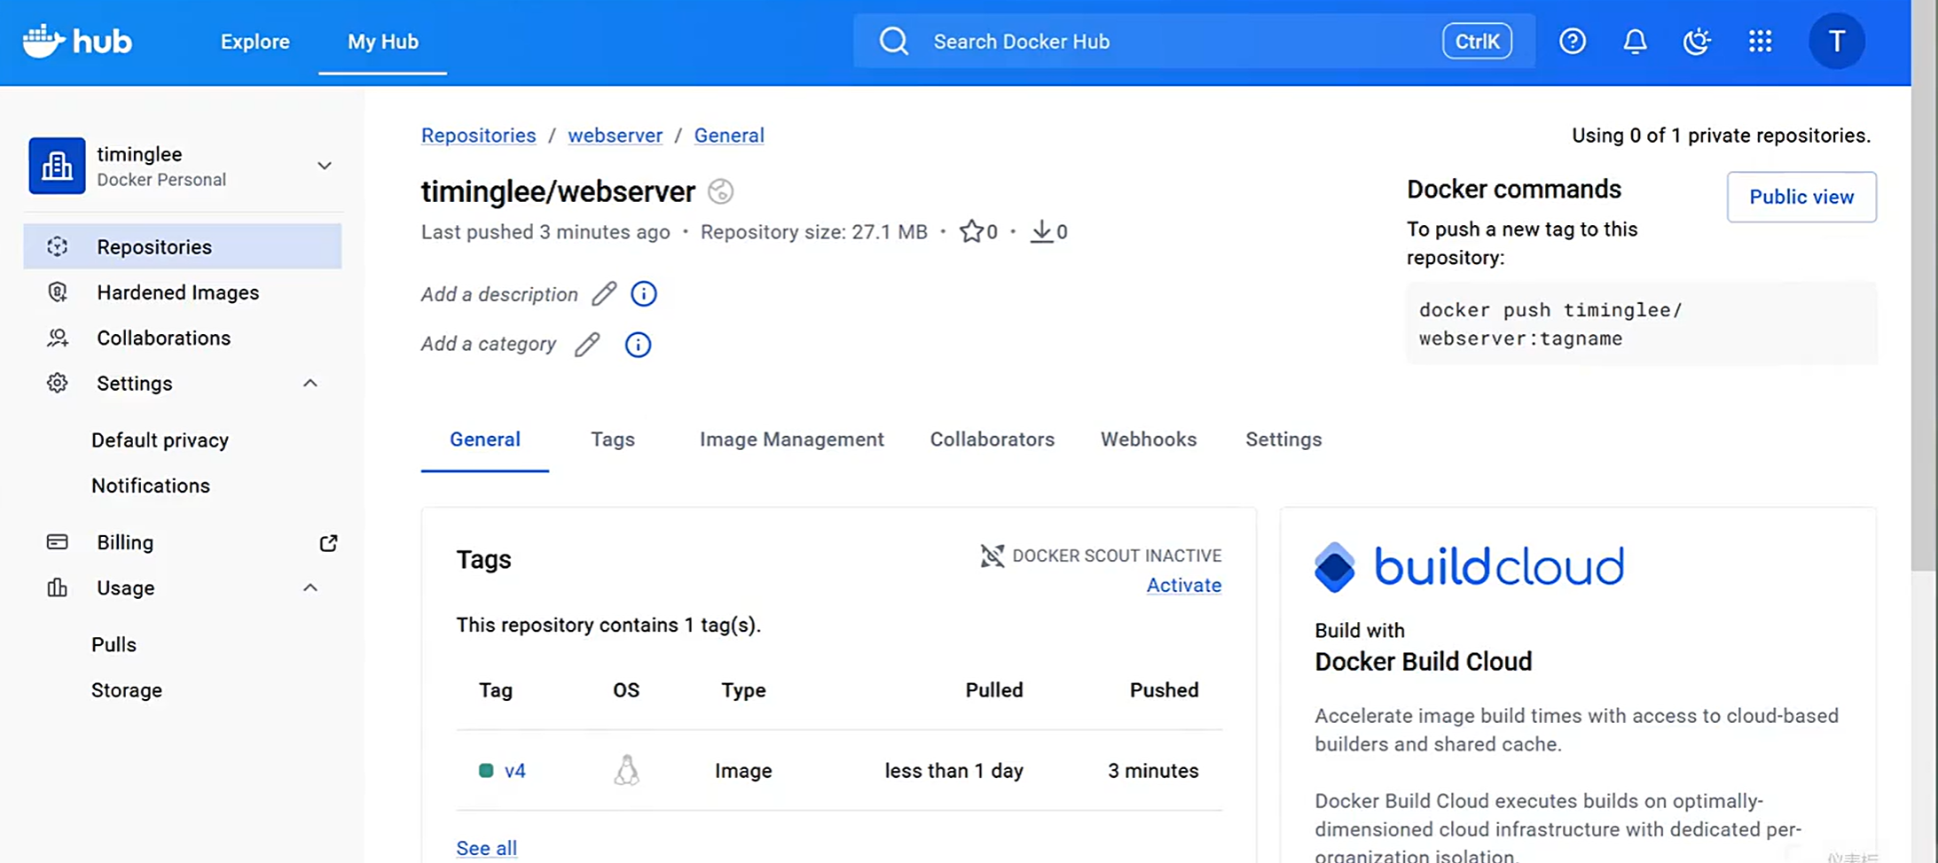This screenshot has height=863, width=1938.
Task: Open the Image Management tab
Action: (x=792, y=439)
